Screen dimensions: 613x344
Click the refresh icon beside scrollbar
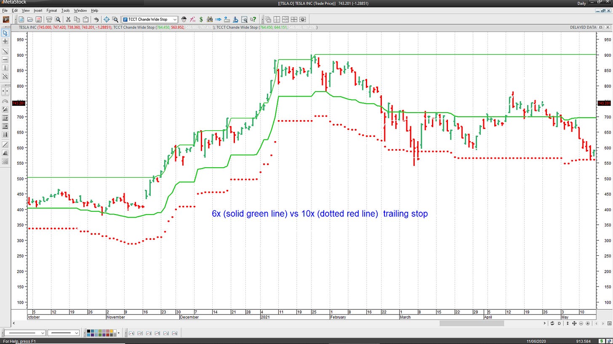[x=552, y=323]
